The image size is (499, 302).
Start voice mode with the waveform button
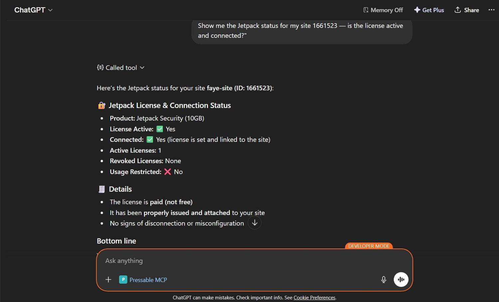coord(401,279)
